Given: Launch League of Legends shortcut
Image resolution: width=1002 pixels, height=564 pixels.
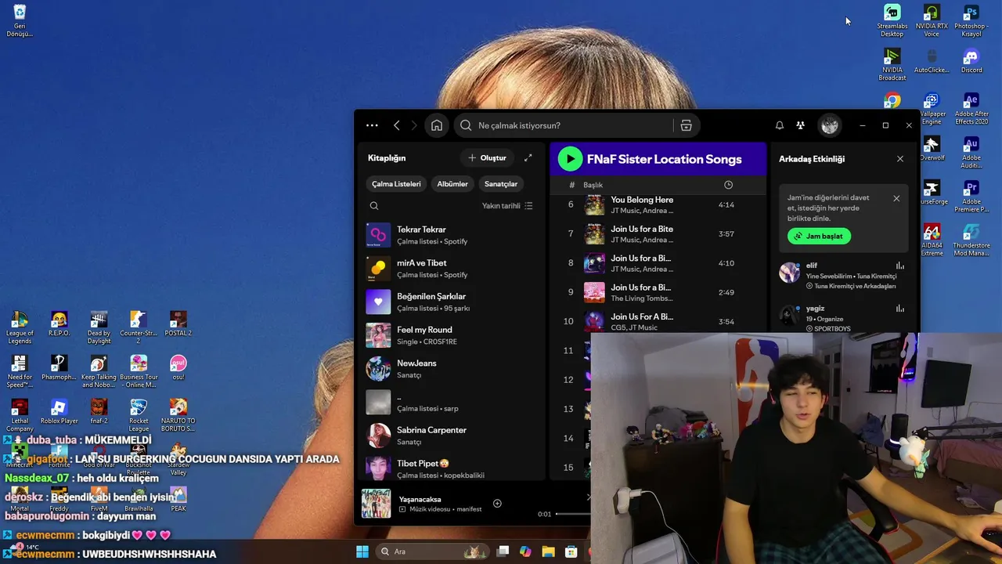Looking at the screenshot, I should point(20,328).
